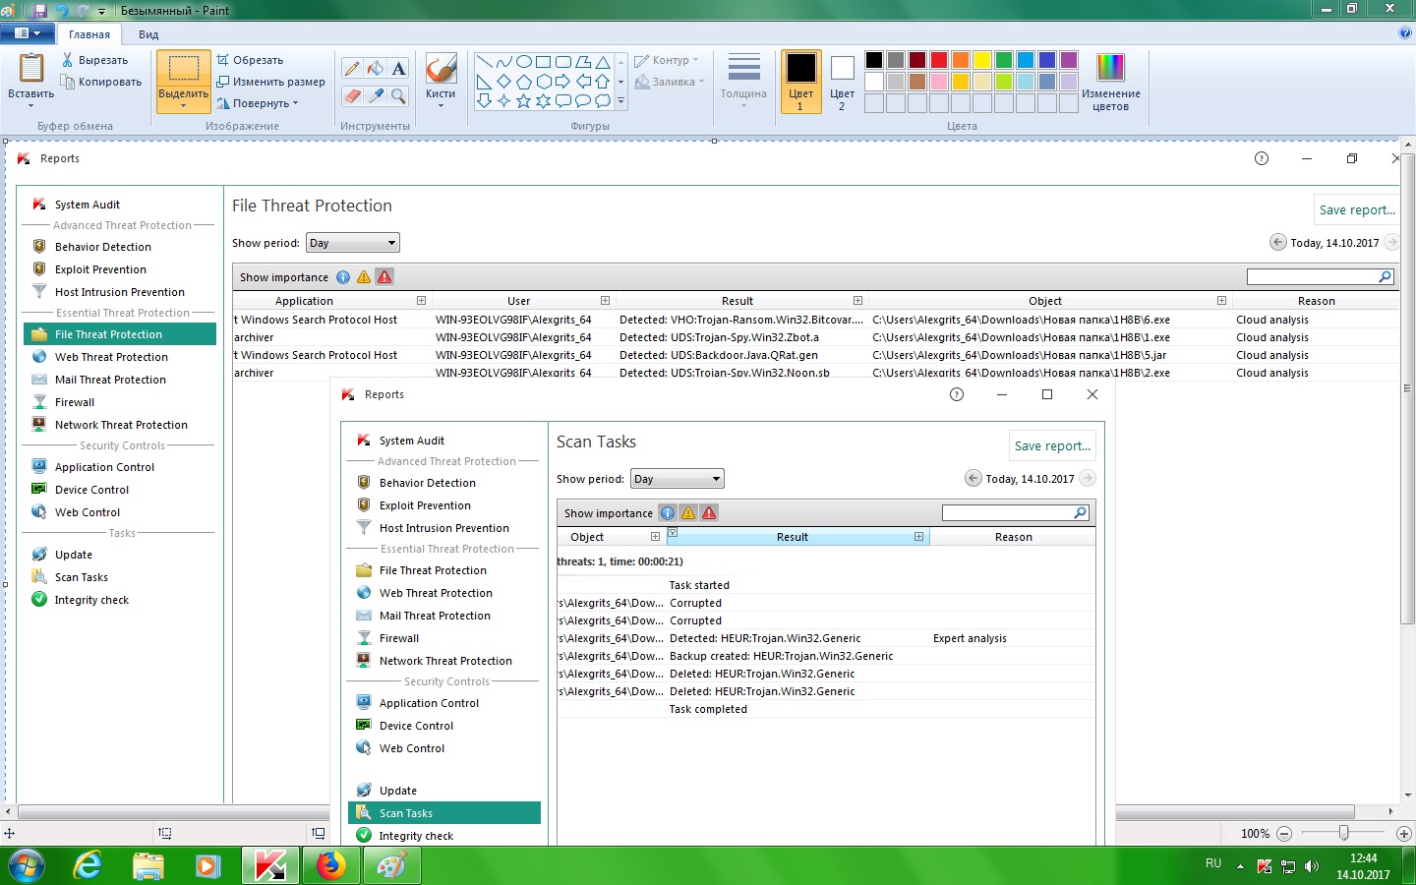This screenshot has height=885, width=1416.
Task: Click the Вырезать cut button
Action: click(x=94, y=60)
